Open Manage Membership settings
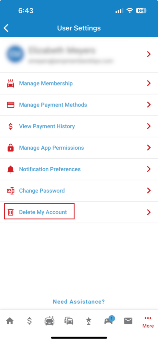 (x=79, y=83)
